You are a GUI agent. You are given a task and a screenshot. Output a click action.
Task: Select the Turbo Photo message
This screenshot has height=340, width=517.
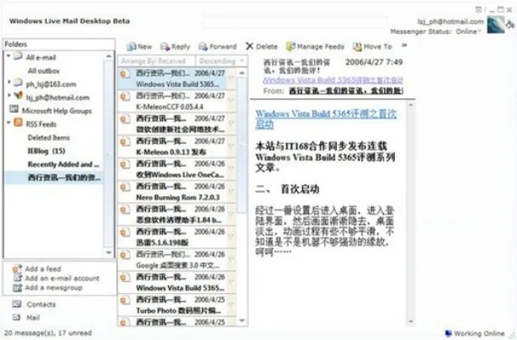point(177,304)
